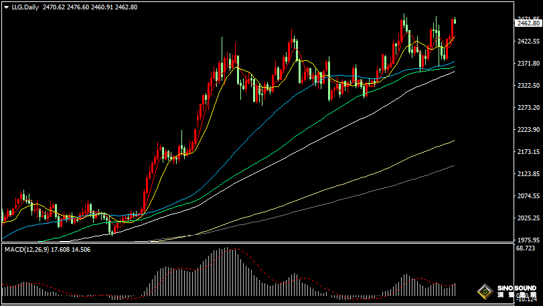Viewport: 543px width, 306px height.
Task: Click the 1975.95 price axis label
Action: point(527,240)
